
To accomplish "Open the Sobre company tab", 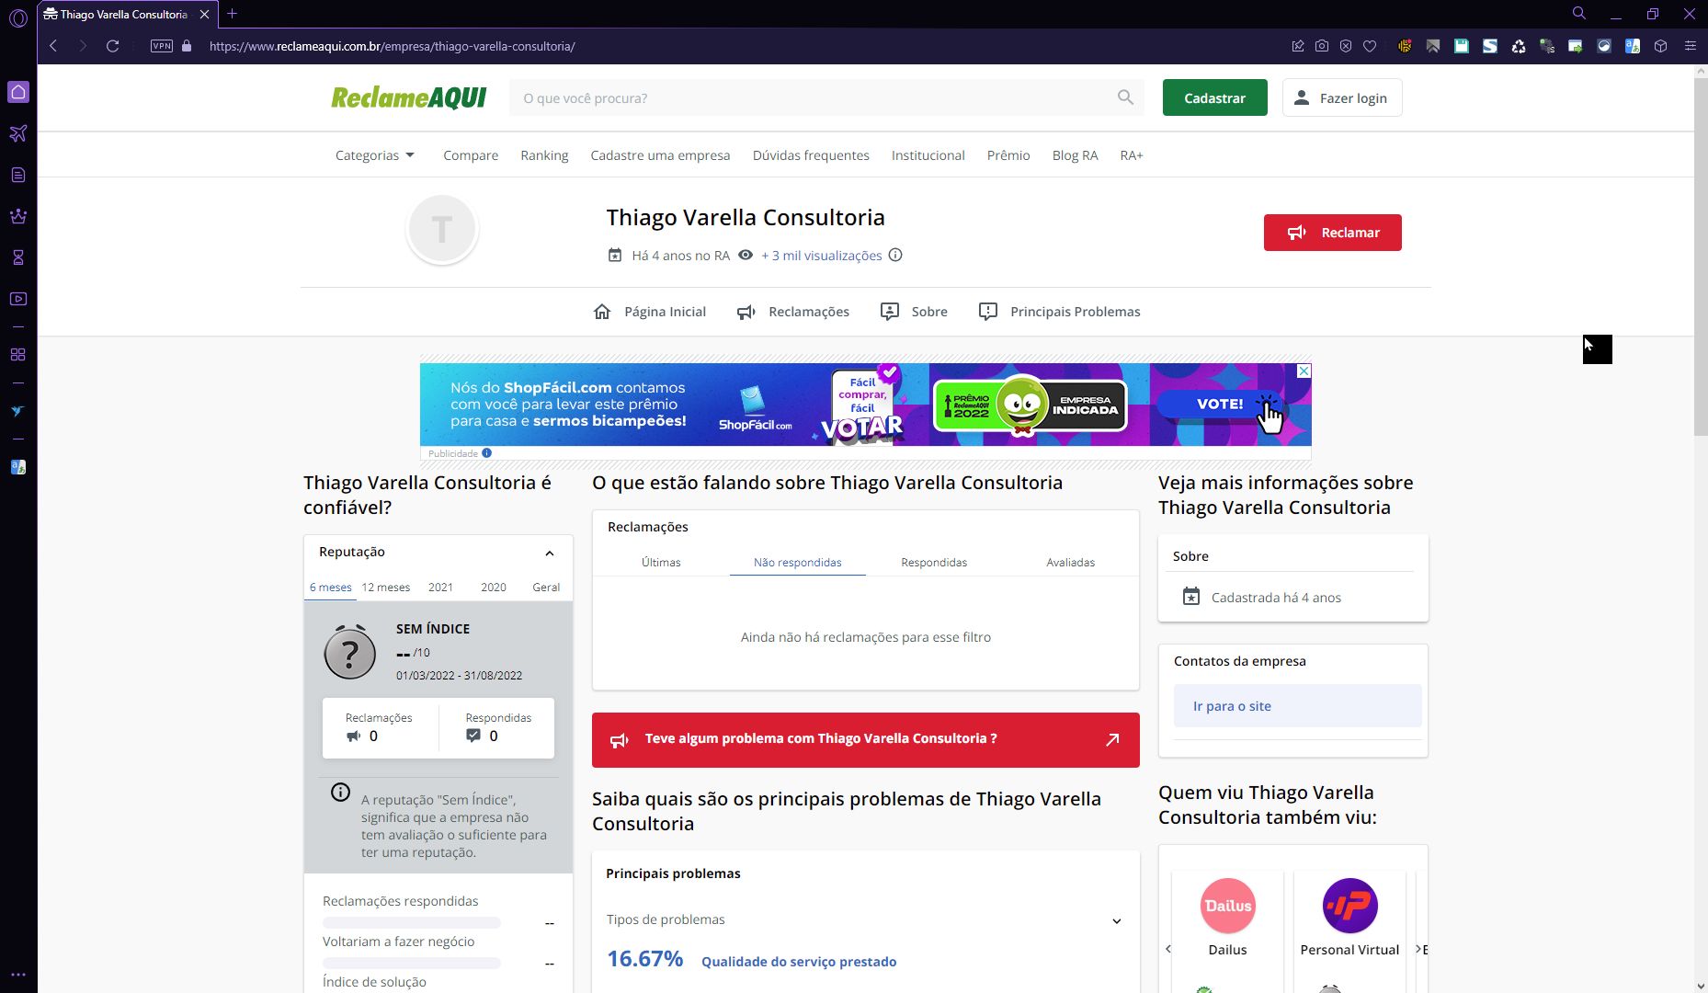I will 914,312.
